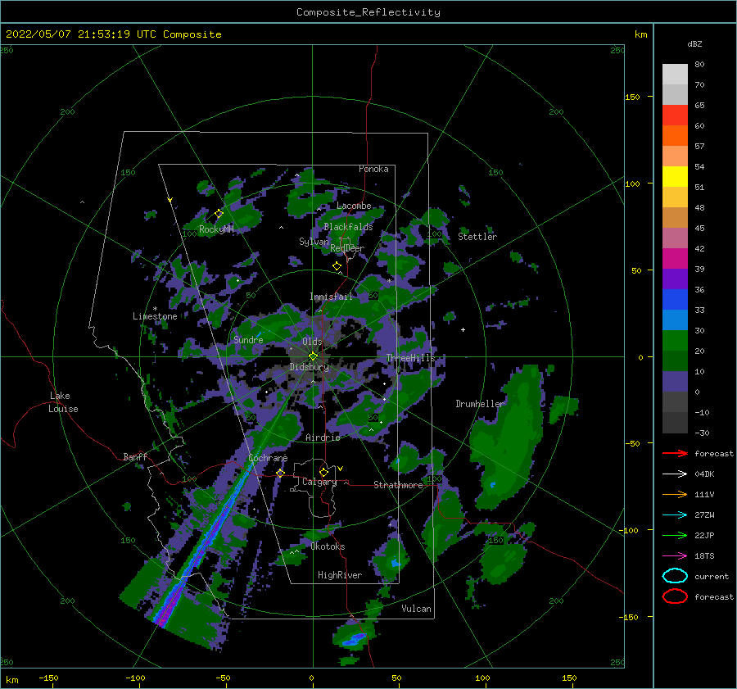737x689 pixels.
Task: Click the white 04DK arrow icon
Action: [675, 474]
